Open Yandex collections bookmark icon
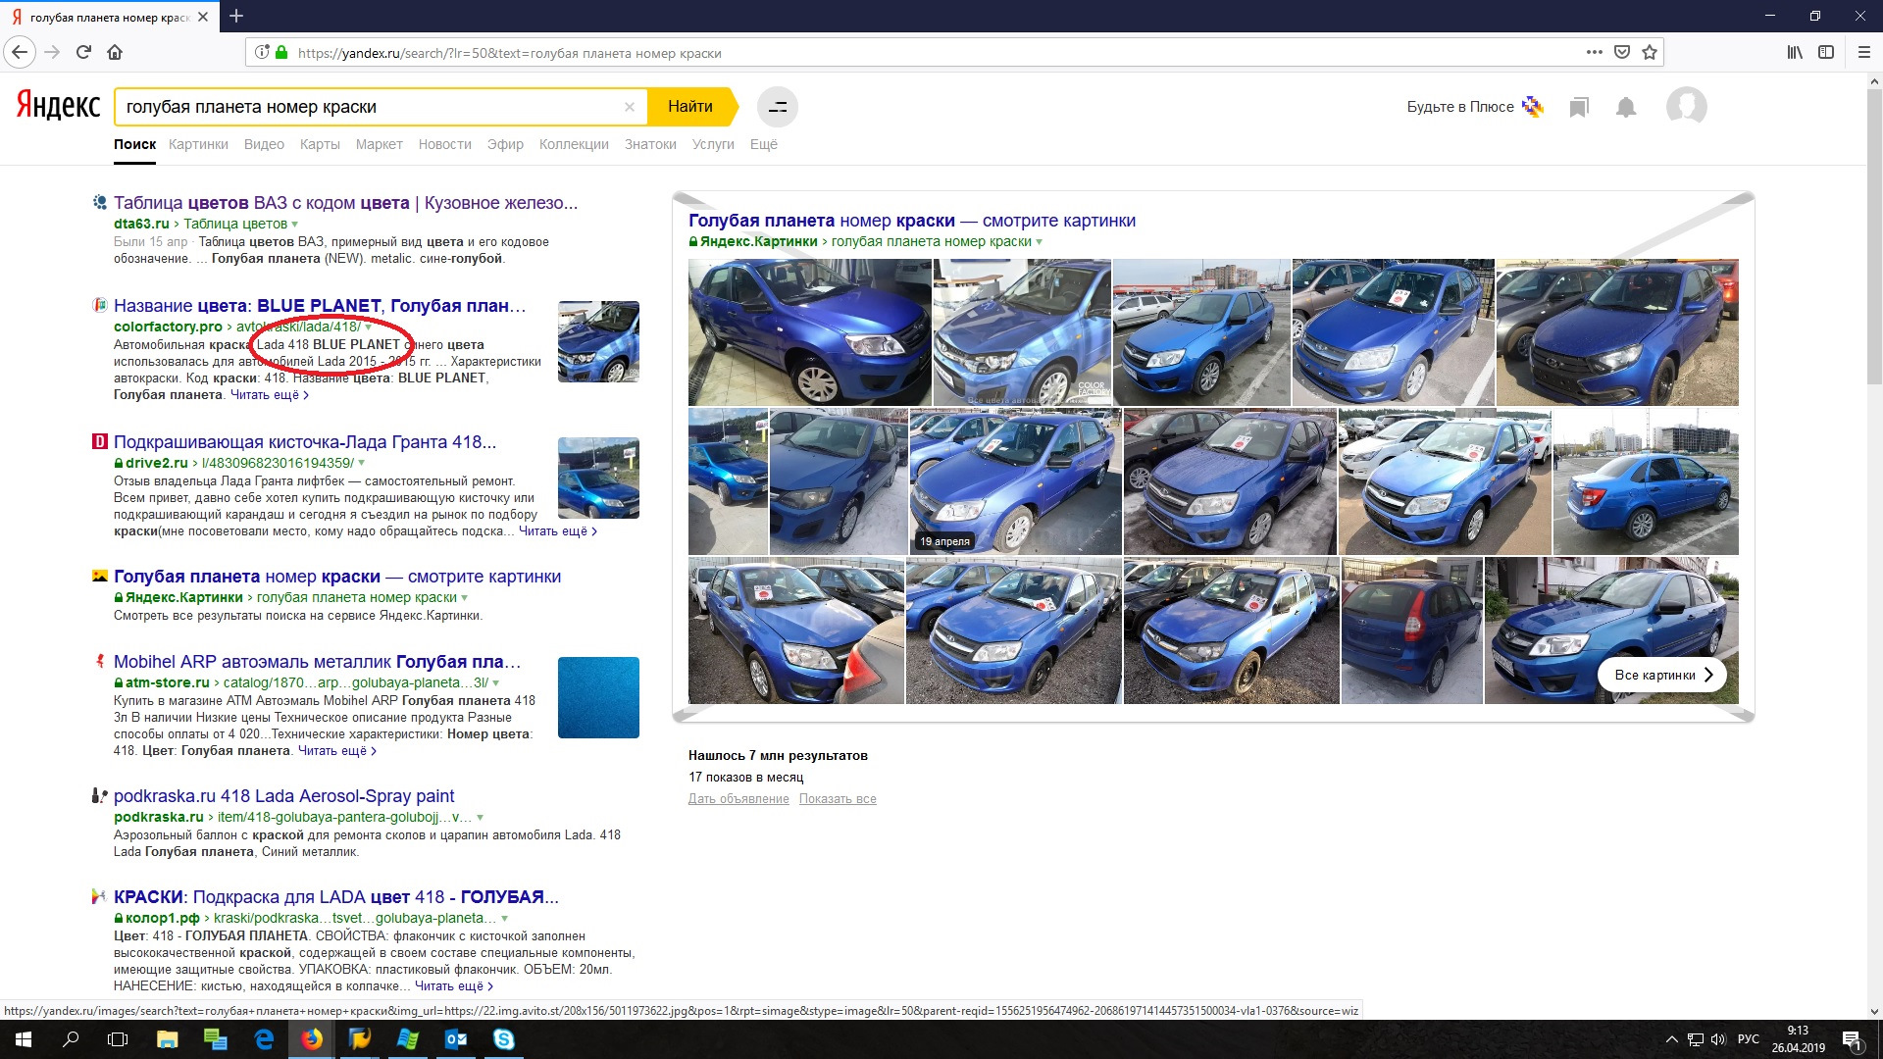1883x1059 pixels. pos(1579,107)
